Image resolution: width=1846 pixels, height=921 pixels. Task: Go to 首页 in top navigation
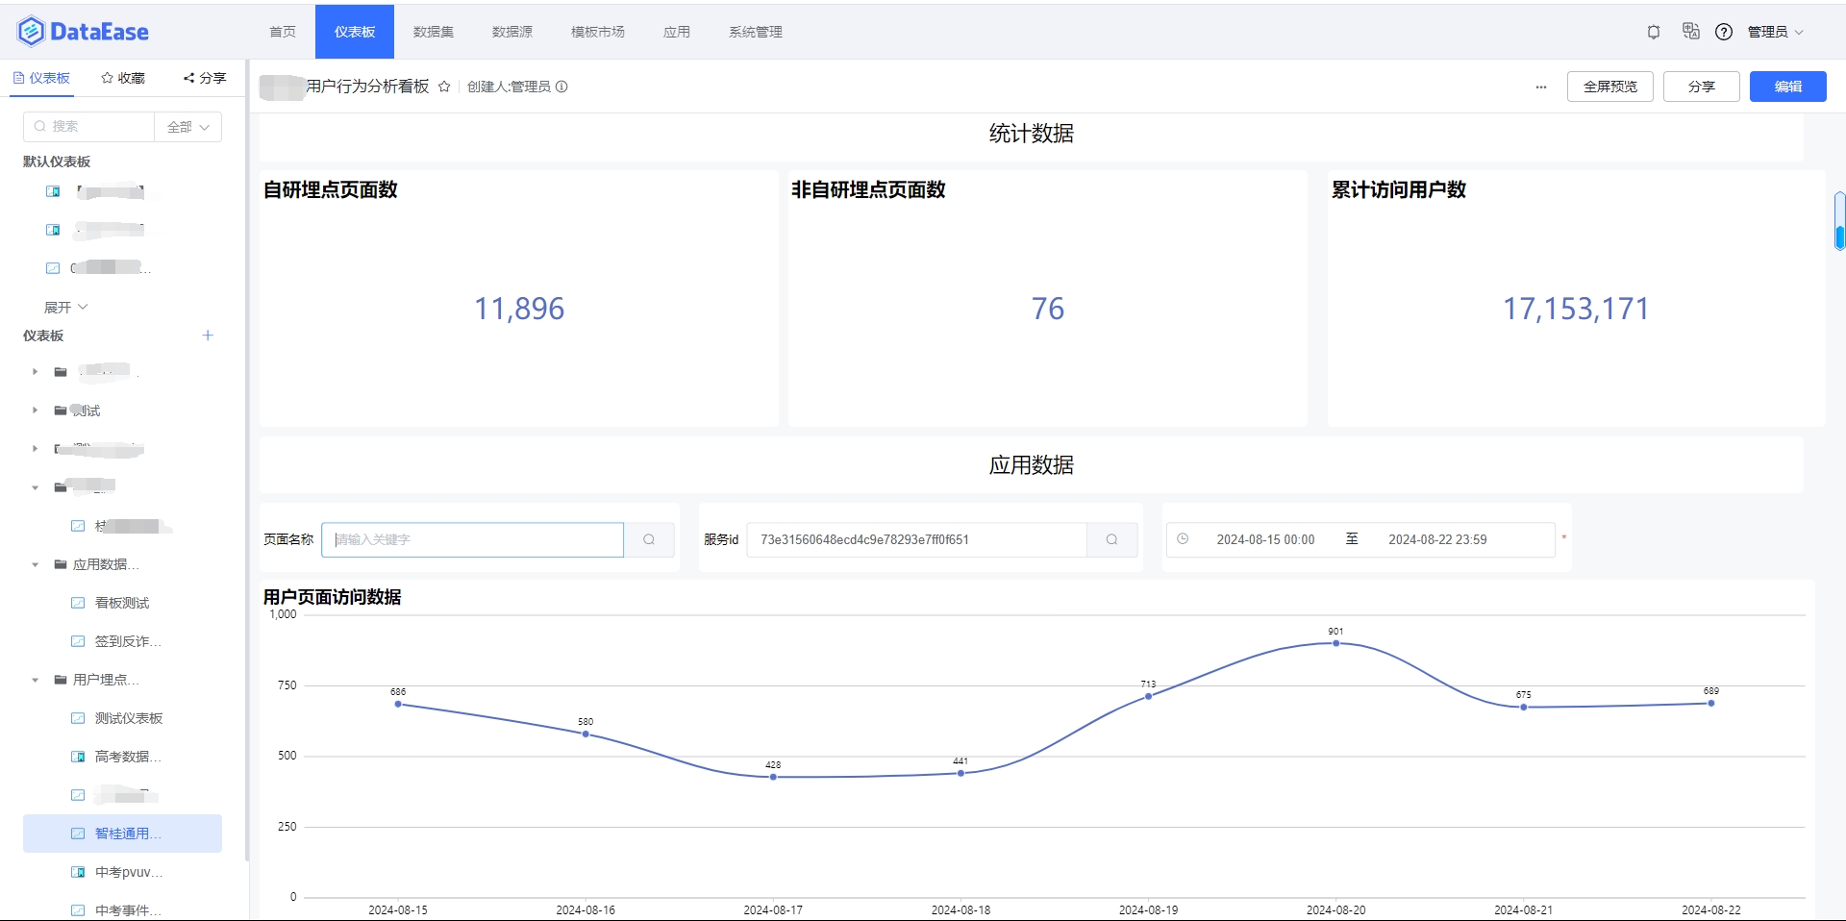click(x=283, y=32)
